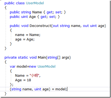Click the 'private static void' keywords

[20, 57]
